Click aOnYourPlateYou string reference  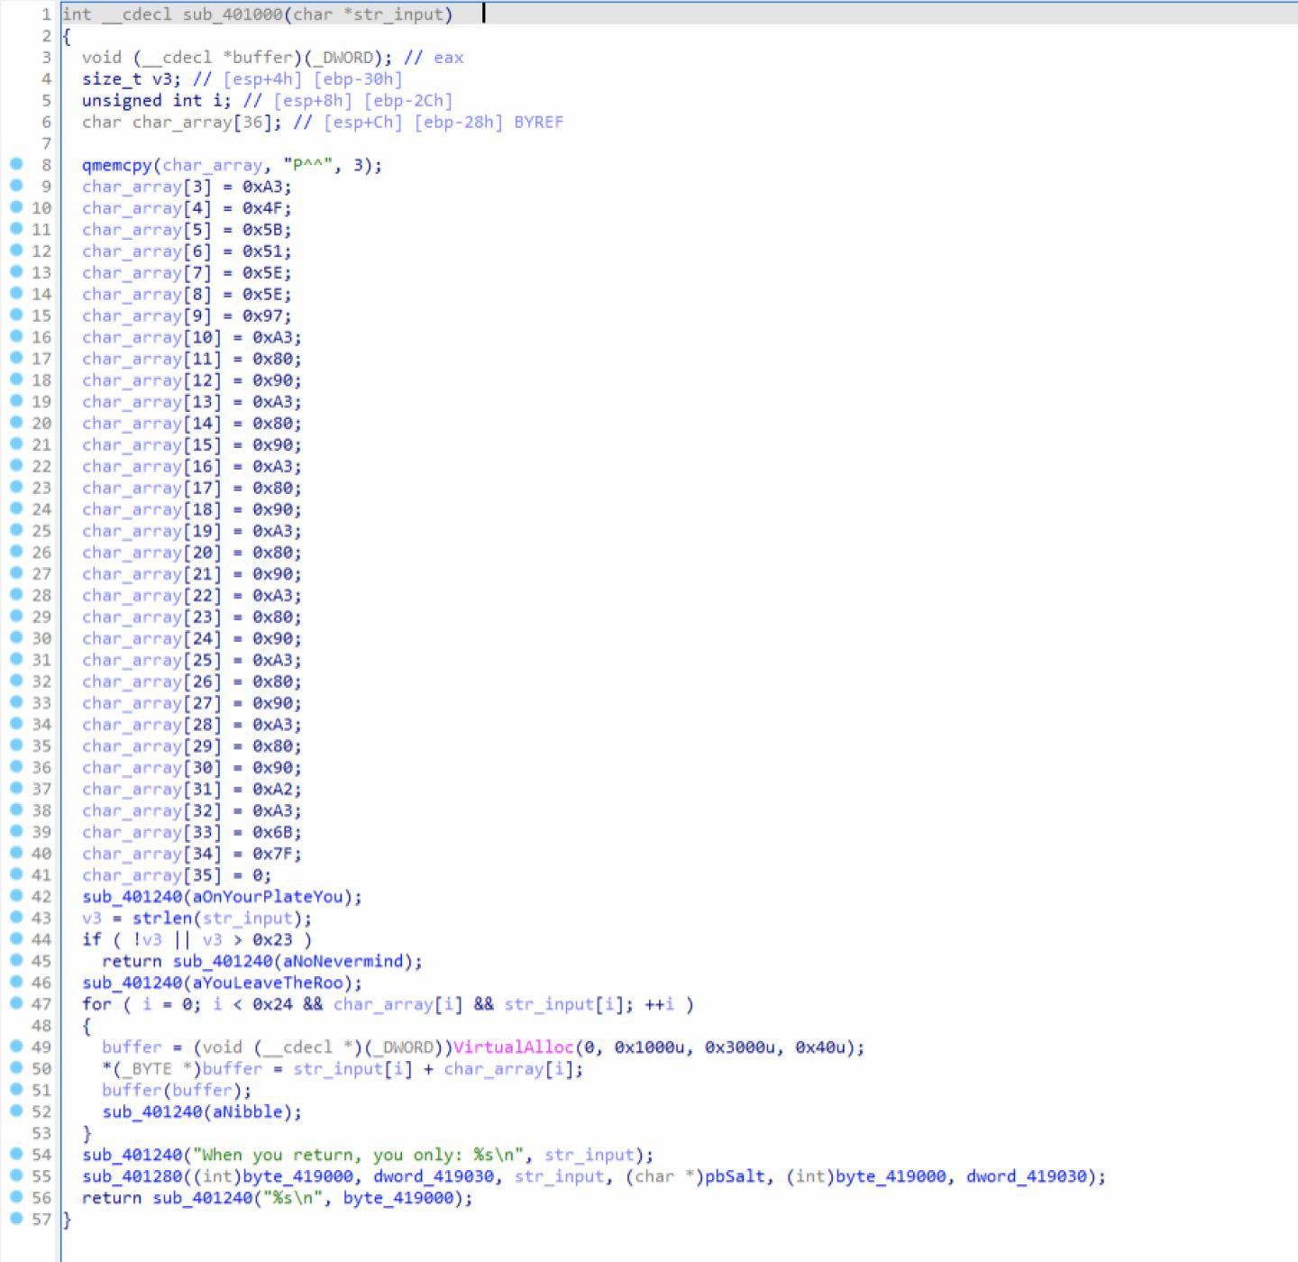click(267, 897)
